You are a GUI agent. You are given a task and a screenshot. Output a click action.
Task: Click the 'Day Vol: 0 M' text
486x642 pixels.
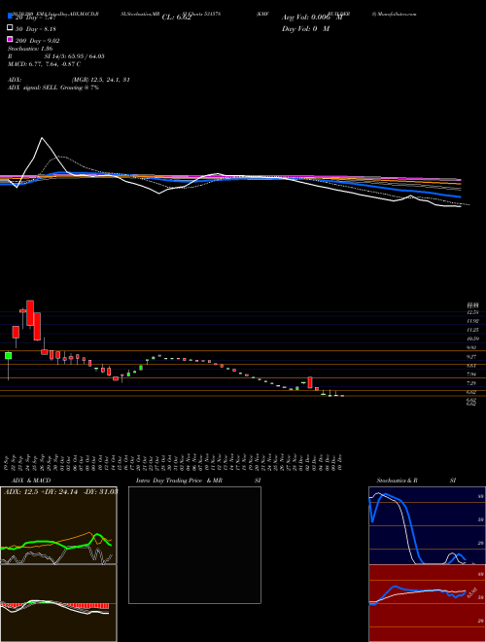(305, 29)
